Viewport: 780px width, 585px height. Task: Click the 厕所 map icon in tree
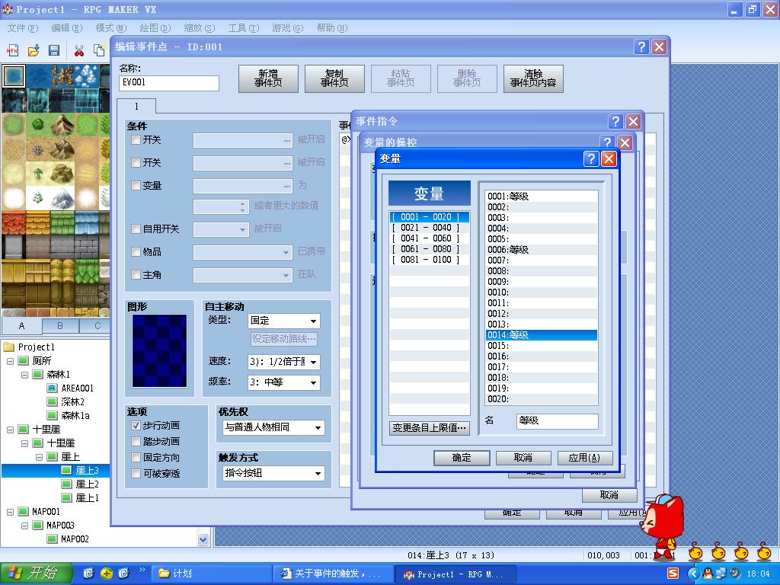pos(24,360)
